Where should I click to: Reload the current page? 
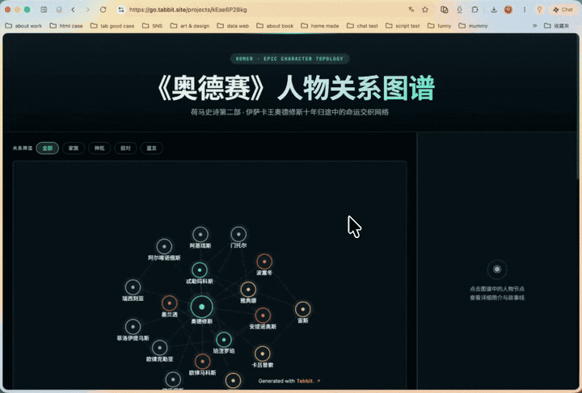(103, 10)
